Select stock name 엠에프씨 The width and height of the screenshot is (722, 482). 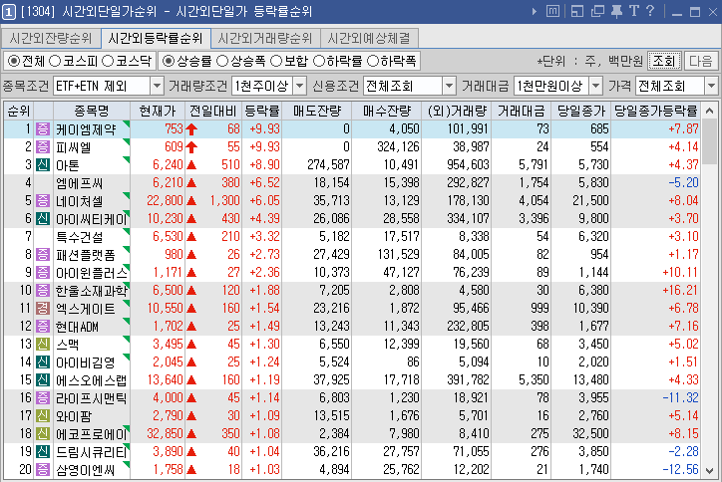pos(79,183)
